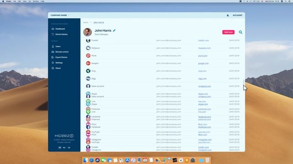This screenshot has height=164, width=293.
Task: Open Settings in the sidebar
Action: point(57,63)
